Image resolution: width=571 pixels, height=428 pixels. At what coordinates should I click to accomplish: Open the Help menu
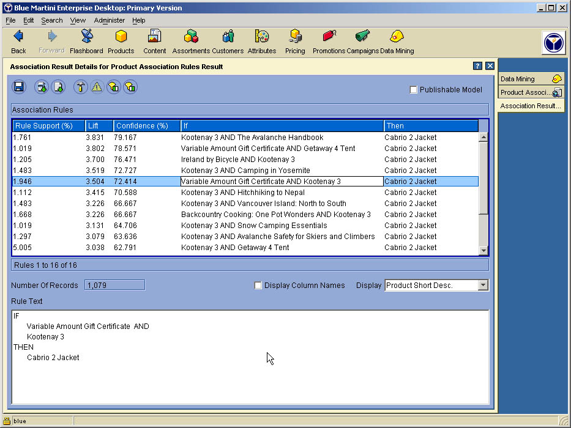[x=138, y=20]
